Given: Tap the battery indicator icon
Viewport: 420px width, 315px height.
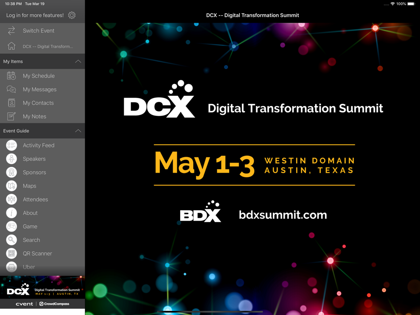Looking at the screenshot, I should [x=411, y=4].
